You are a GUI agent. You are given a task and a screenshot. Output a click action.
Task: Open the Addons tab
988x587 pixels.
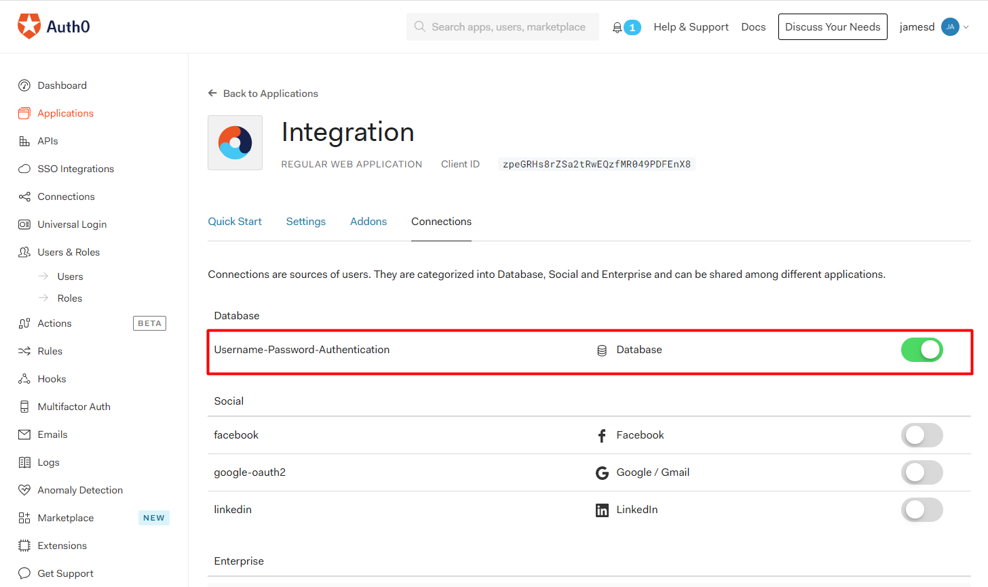tap(368, 222)
